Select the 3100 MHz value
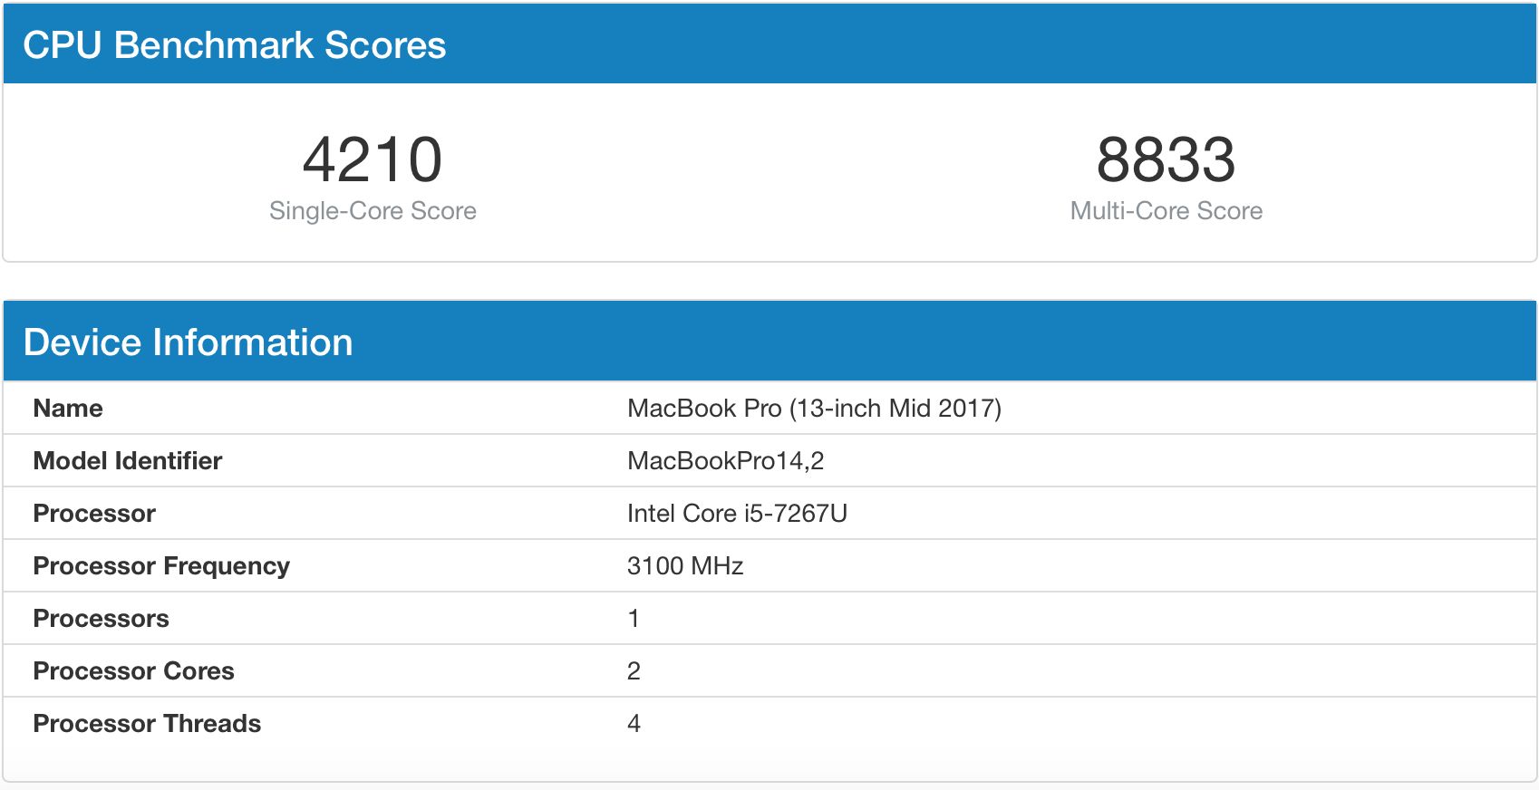 [685, 566]
